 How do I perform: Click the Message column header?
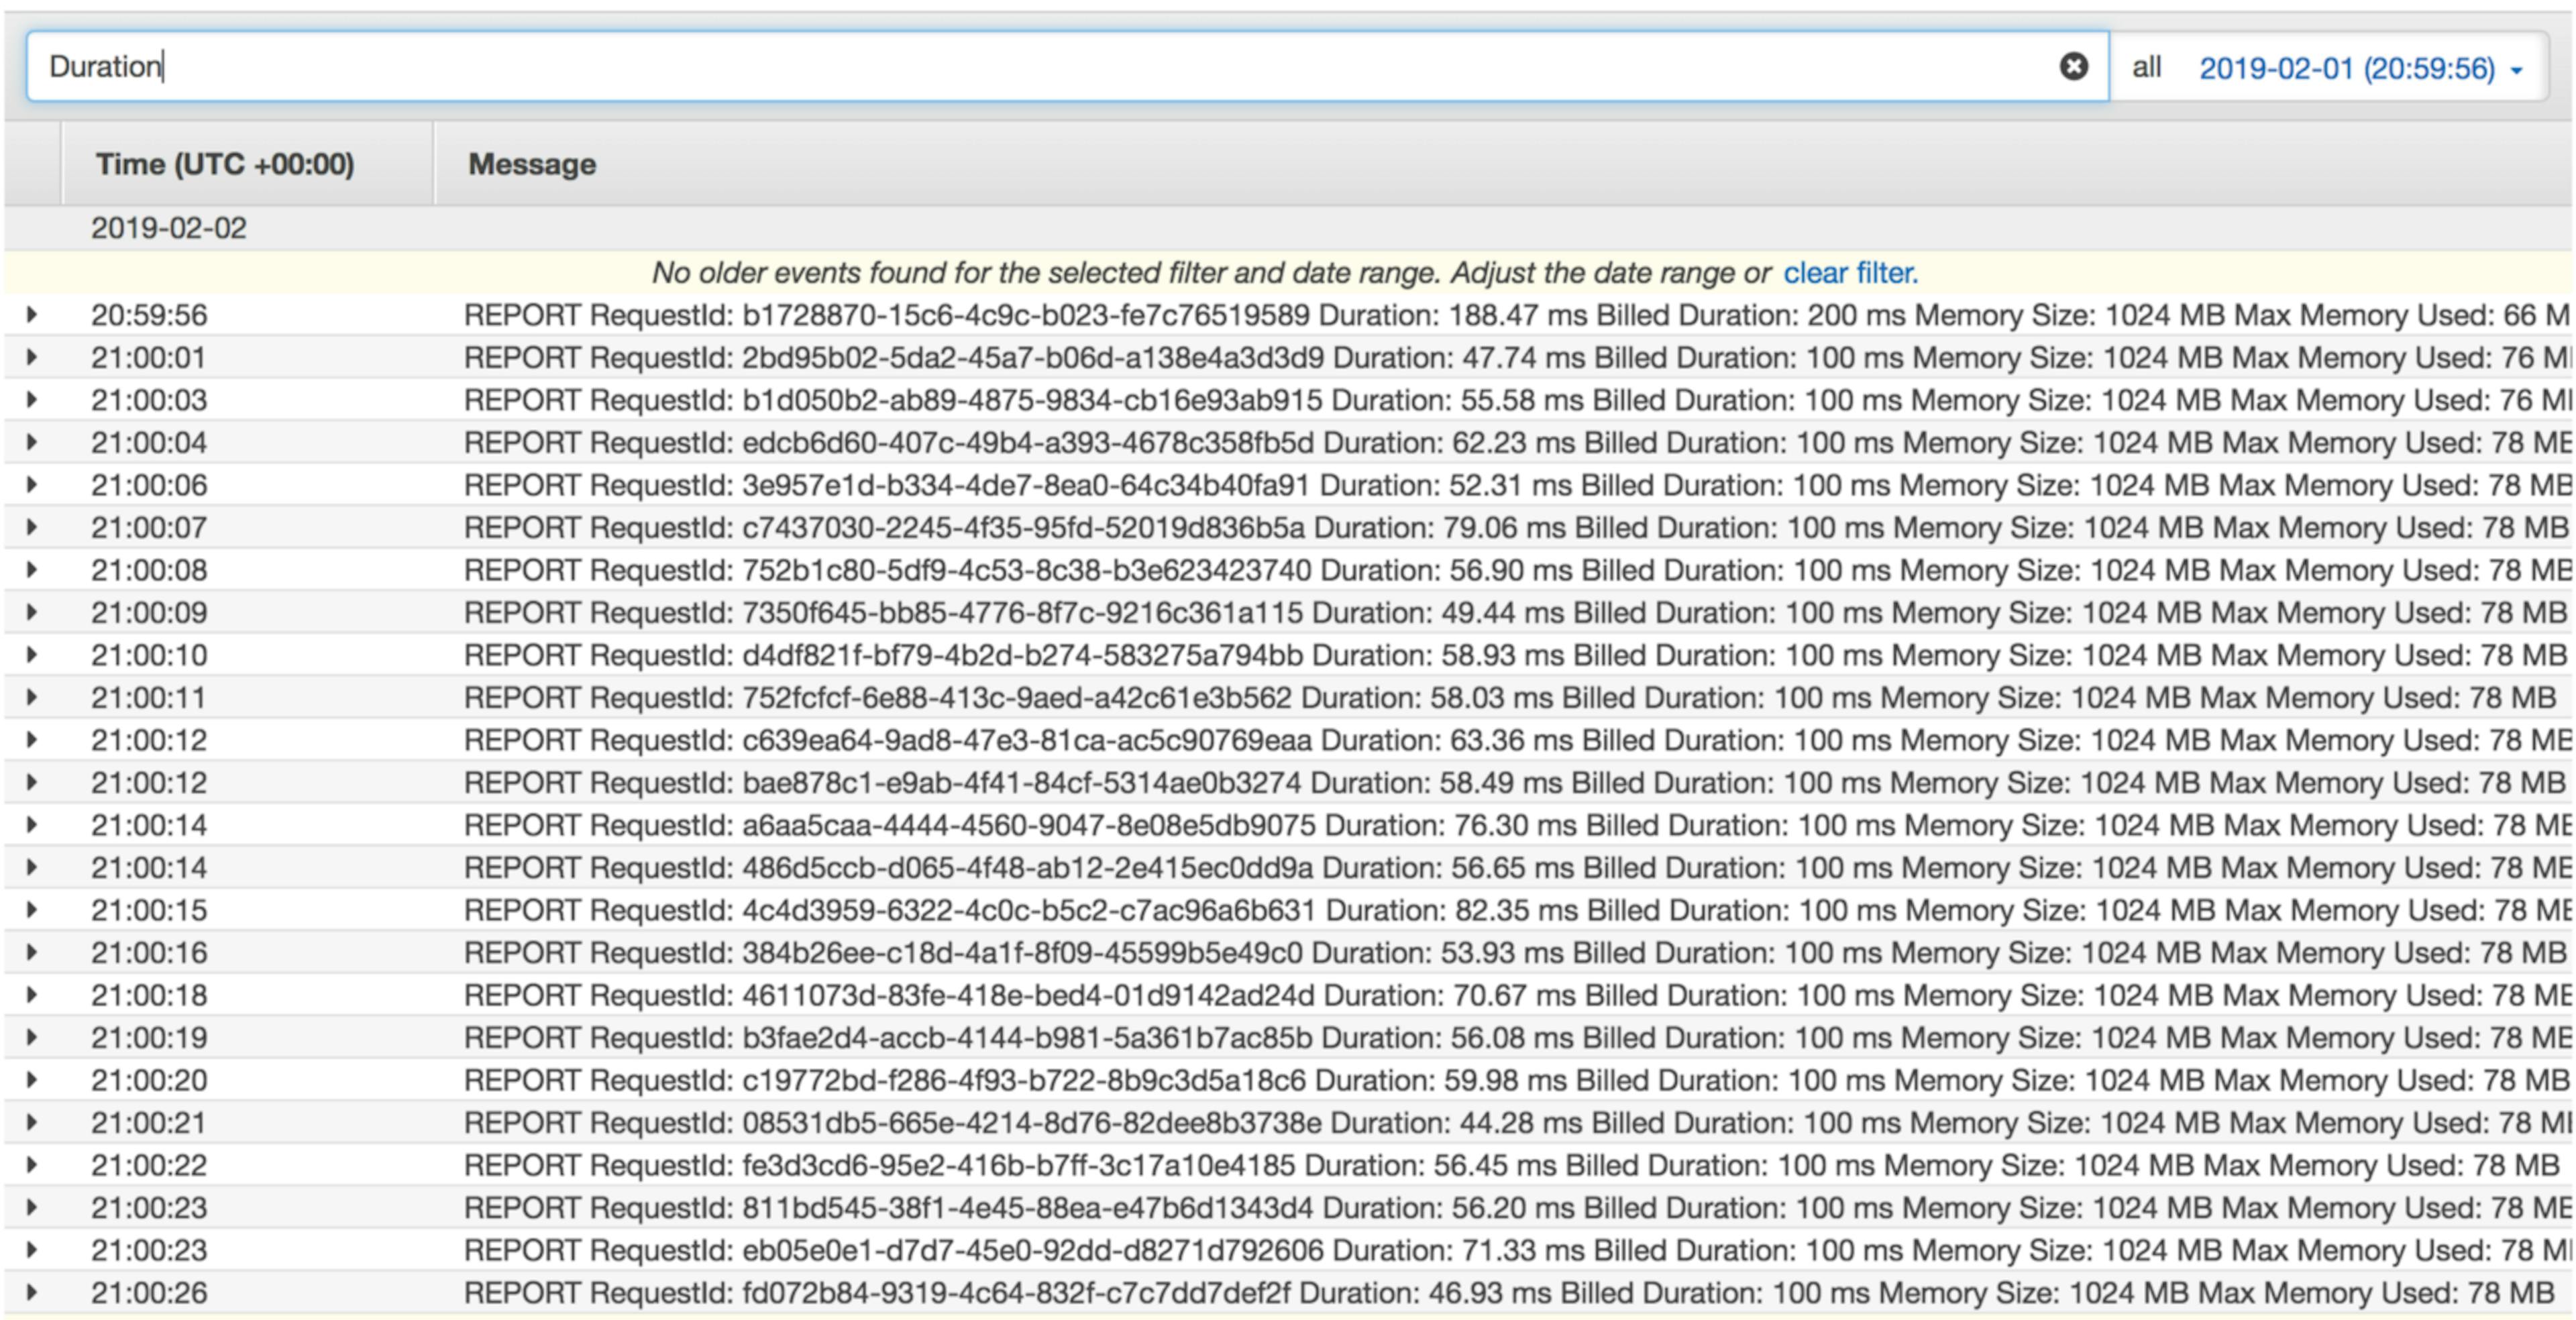(x=532, y=164)
